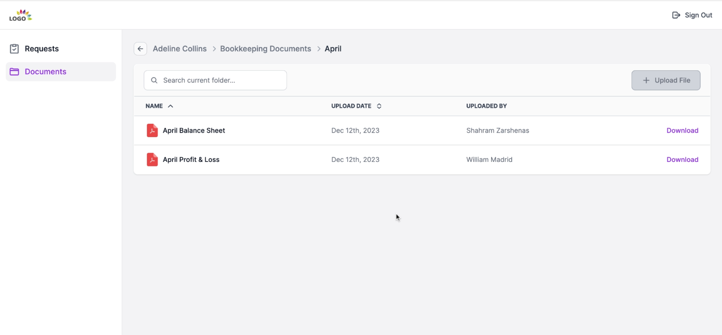Open the April Balance Sheet file

[x=194, y=131]
